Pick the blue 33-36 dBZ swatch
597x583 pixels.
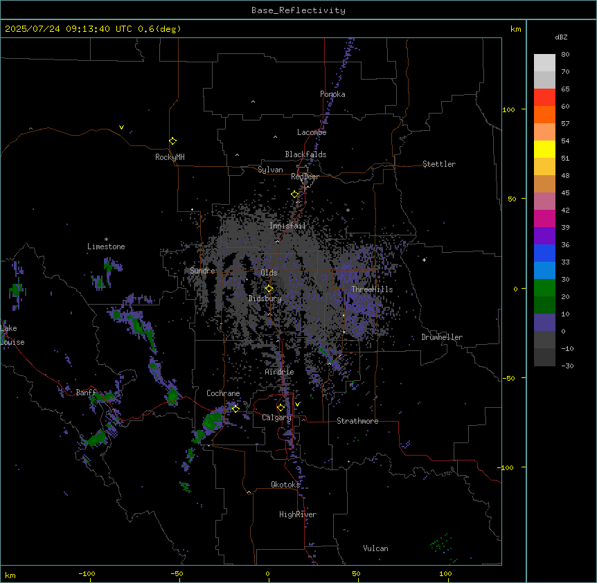(544, 253)
